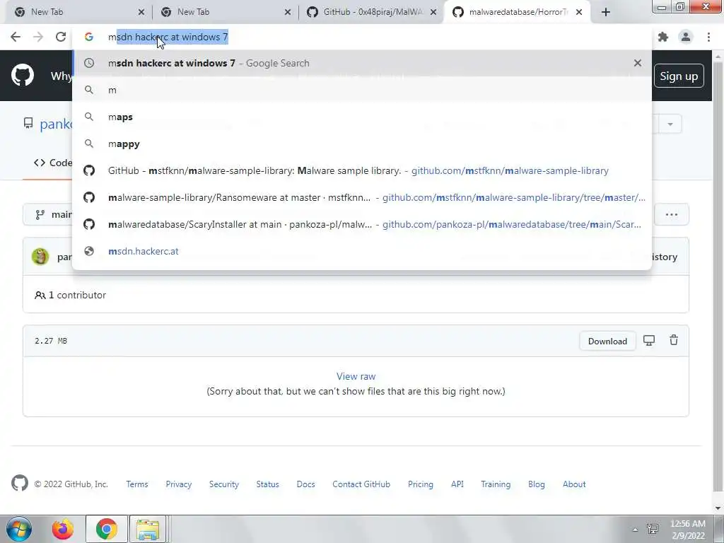Close the GitHub 0x48piraj tab
The height and width of the screenshot is (543, 724).
point(433,12)
